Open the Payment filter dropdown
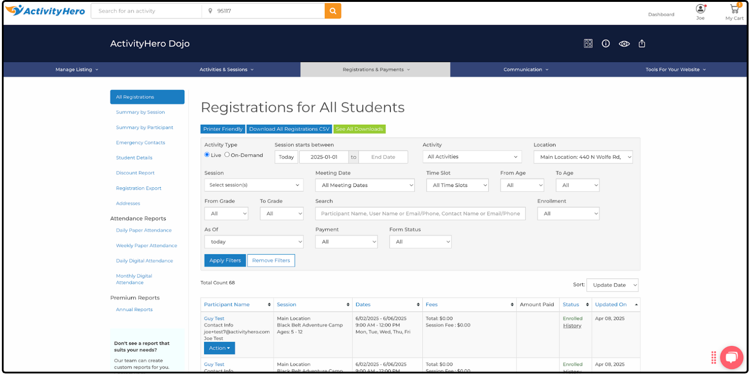Viewport: 749px width, 375px height. coord(346,242)
